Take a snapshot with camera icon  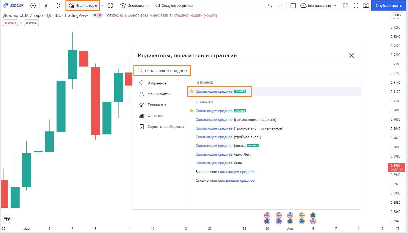click(x=366, y=5)
